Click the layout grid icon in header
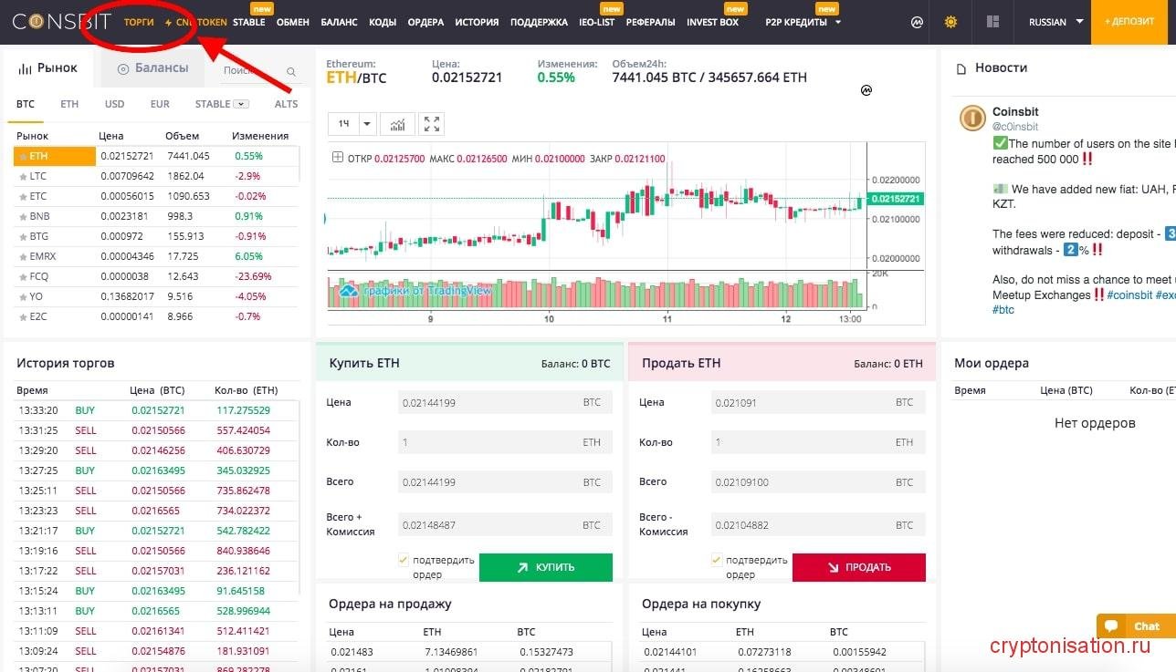 coord(993,22)
